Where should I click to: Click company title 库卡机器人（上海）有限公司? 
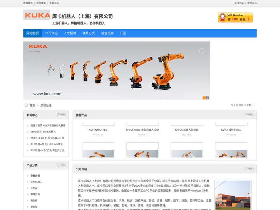coord(82,16)
